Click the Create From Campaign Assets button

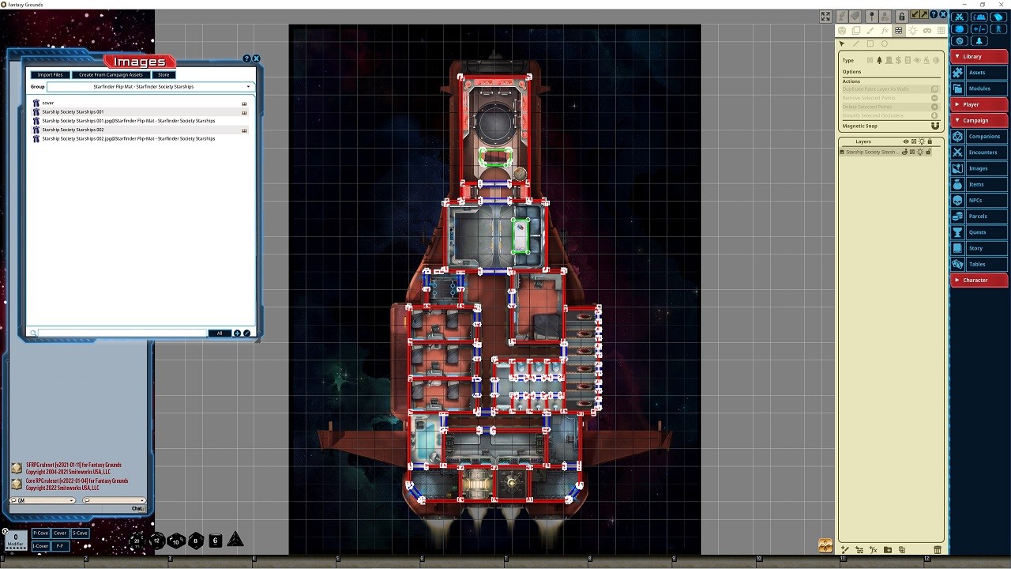point(110,74)
